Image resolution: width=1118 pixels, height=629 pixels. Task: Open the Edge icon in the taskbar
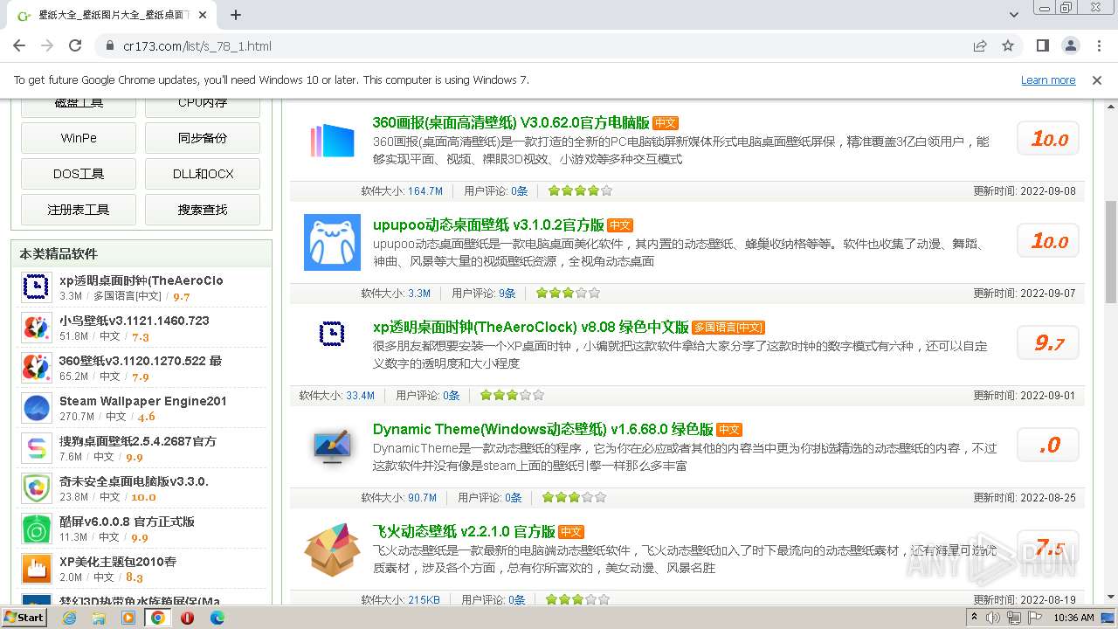[217, 618]
